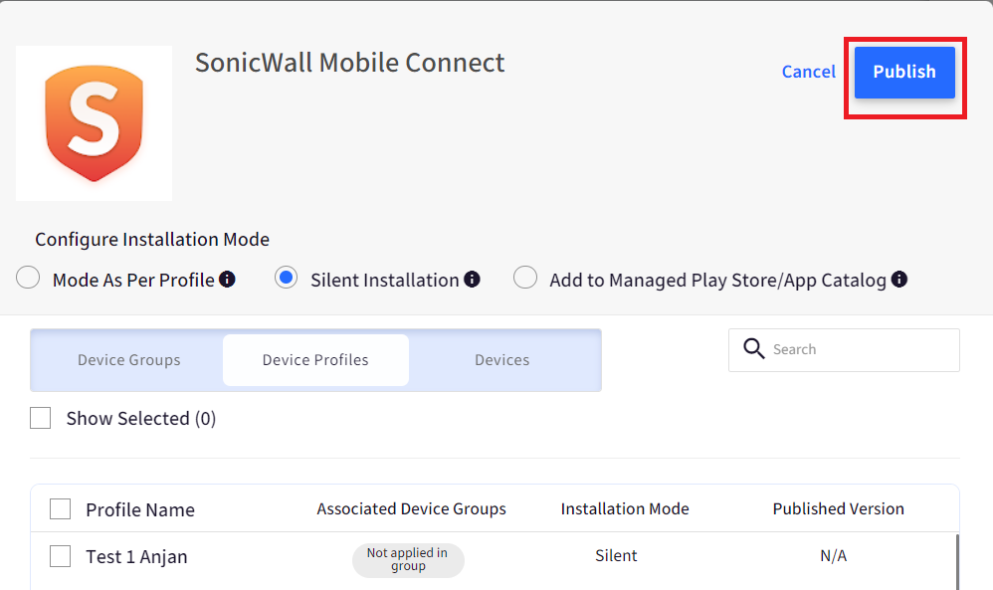
Task: Check the select-all Profile Name header checkbox
Action: [60, 509]
